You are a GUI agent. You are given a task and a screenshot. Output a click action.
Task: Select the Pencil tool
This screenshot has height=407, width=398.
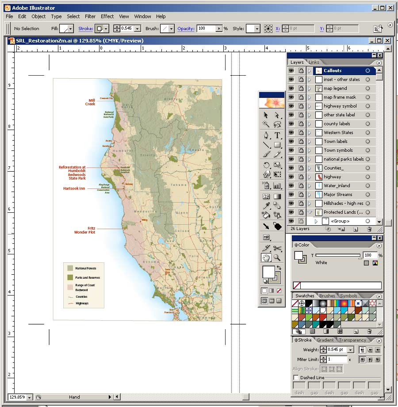pos(277,154)
